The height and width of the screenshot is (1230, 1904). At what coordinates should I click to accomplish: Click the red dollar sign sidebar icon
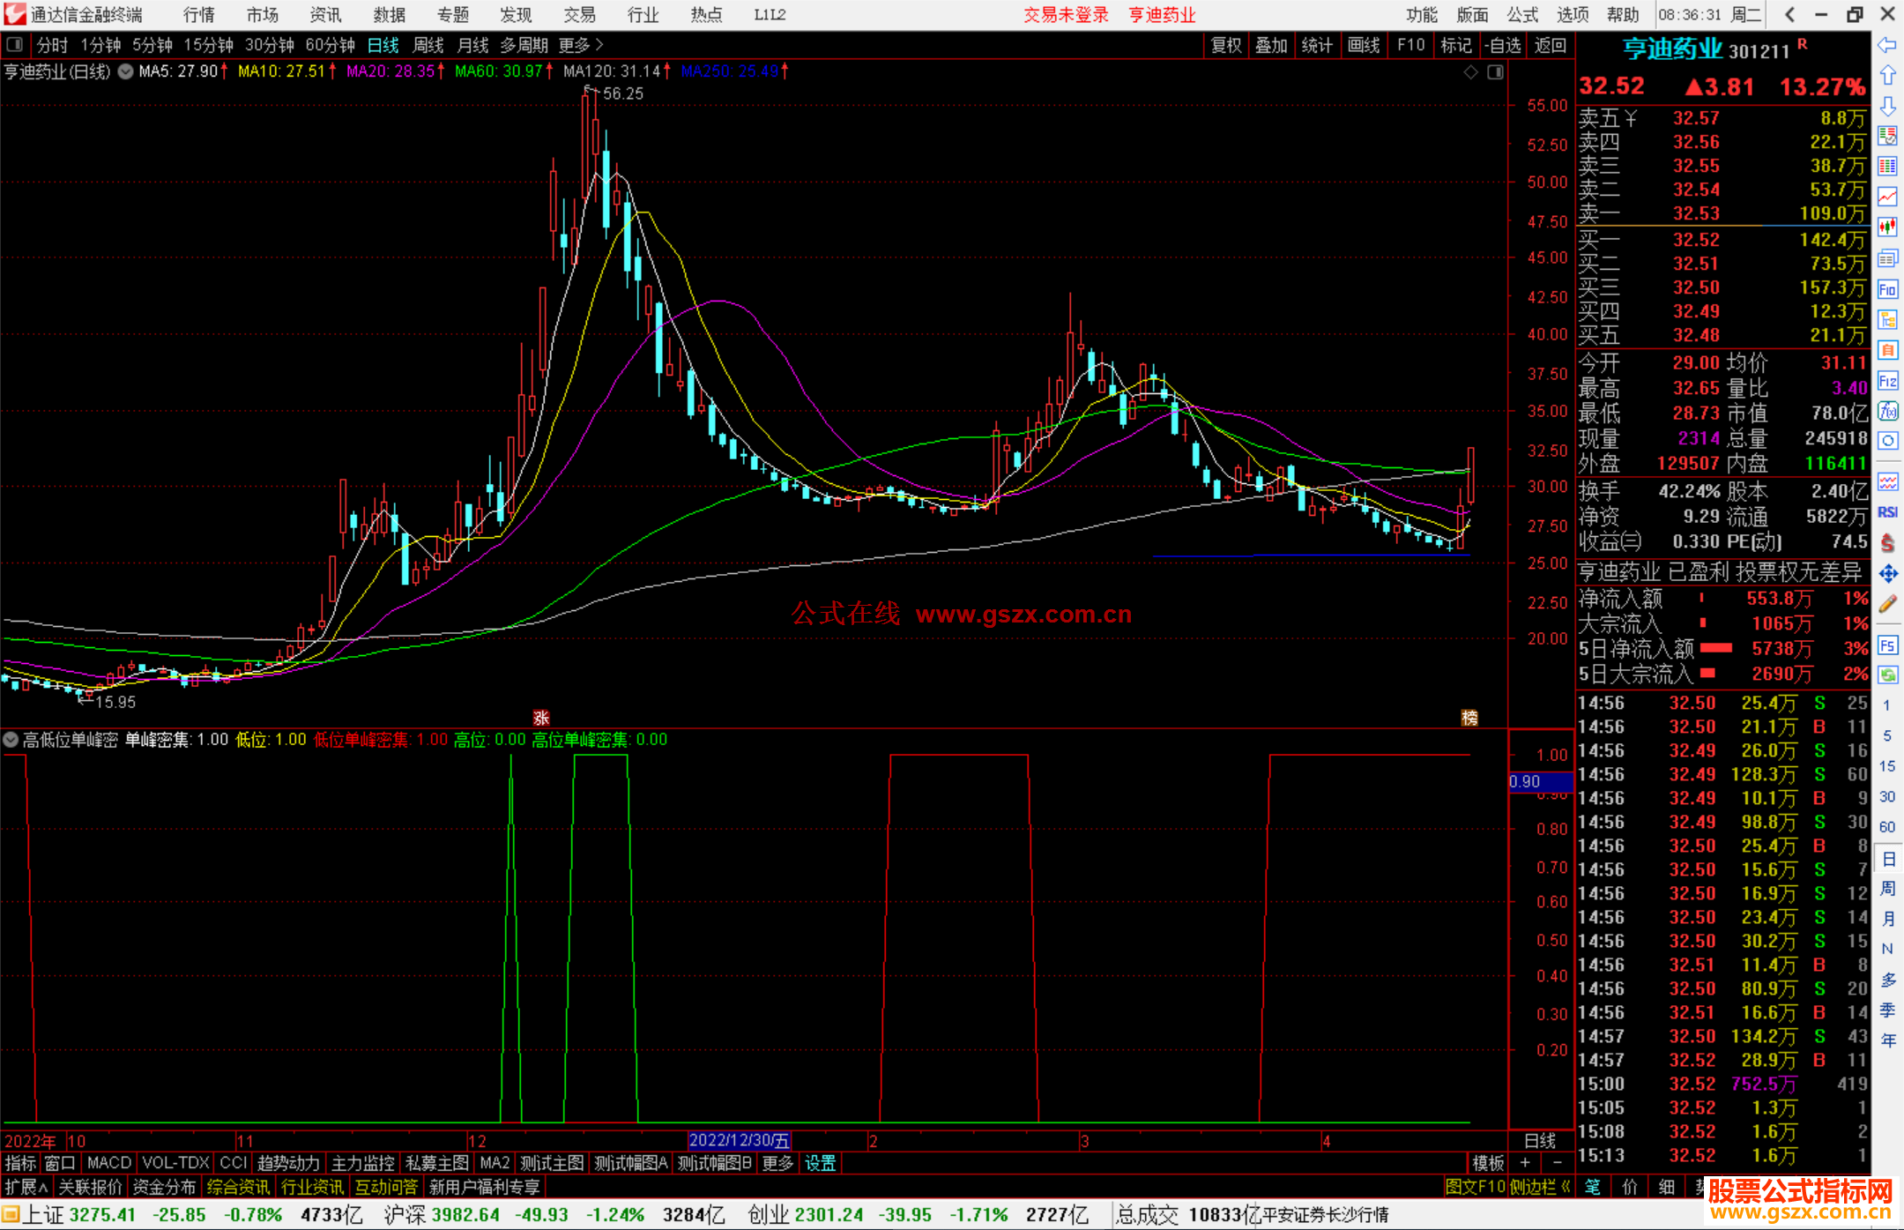coord(1887,542)
